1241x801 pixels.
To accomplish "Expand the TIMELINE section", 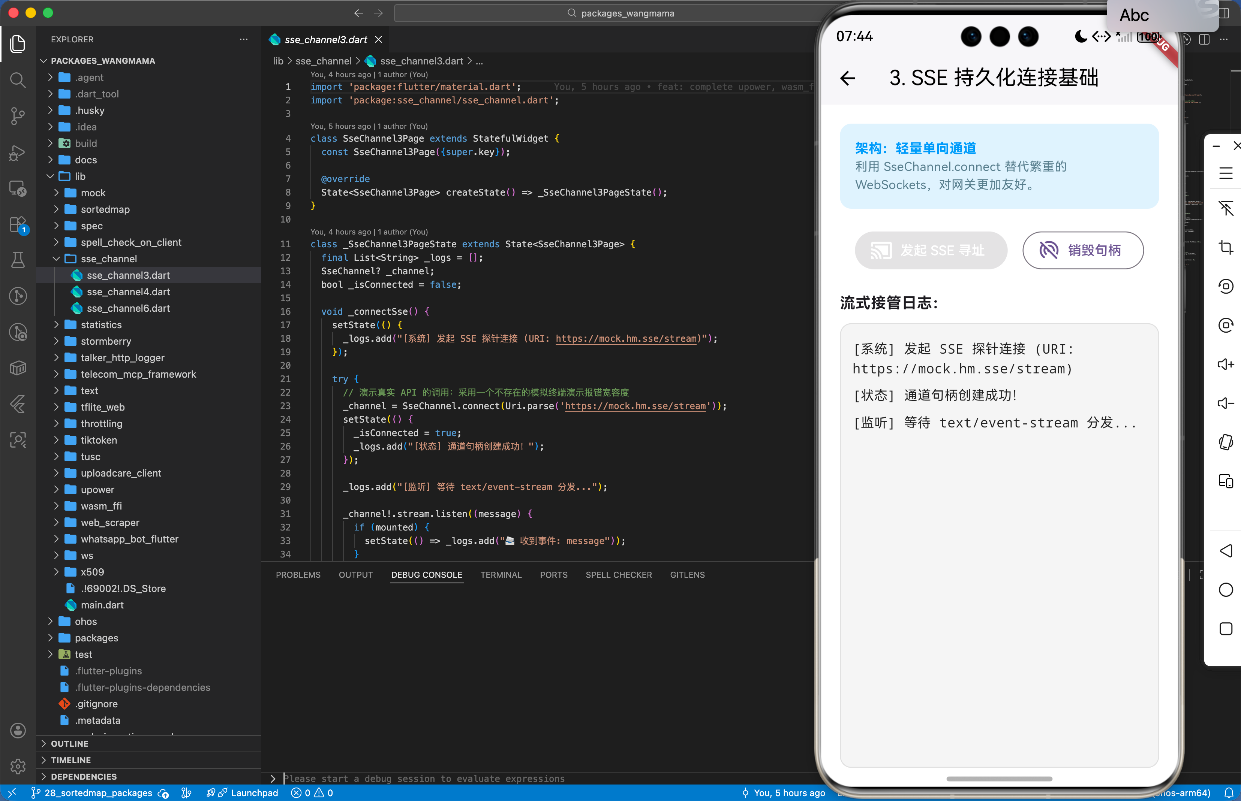I will pyautogui.click(x=71, y=760).
